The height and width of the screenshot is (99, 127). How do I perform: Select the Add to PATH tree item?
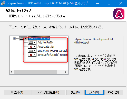point(45,42)
